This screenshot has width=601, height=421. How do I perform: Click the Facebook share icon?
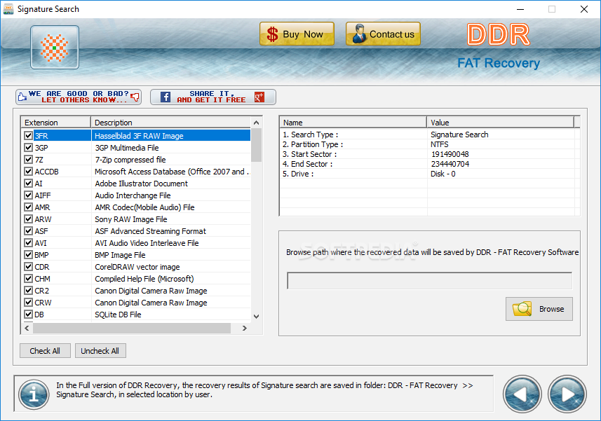click(x=166, y=97)
